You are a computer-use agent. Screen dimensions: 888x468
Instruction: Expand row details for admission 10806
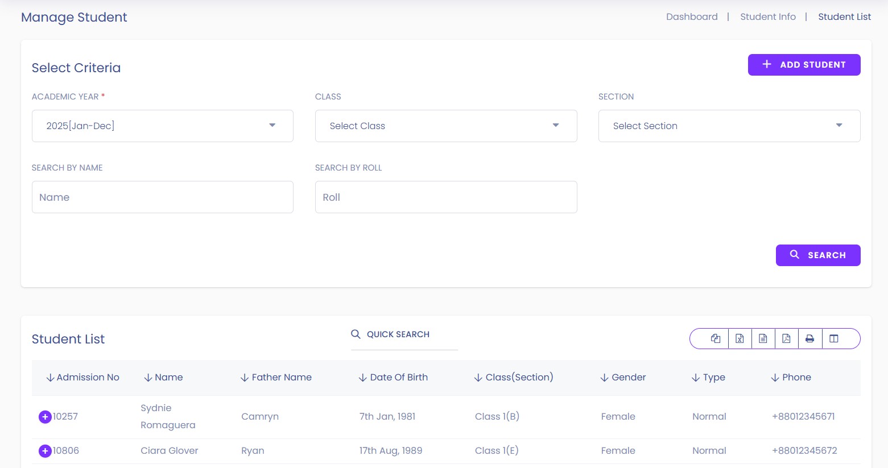coord(45,451)
